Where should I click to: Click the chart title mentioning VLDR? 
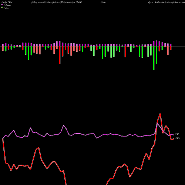[57, 2]
